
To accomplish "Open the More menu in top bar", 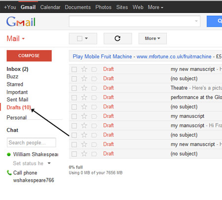I will pos(155,7).
